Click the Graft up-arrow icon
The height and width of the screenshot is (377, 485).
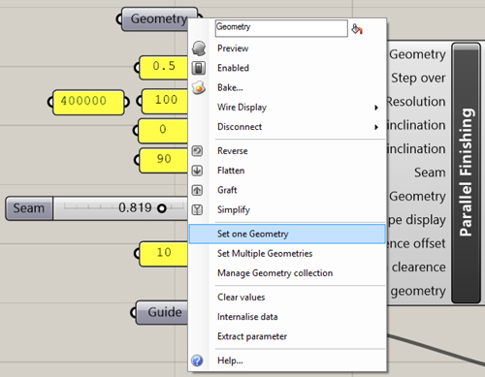[x=197, y=190]
